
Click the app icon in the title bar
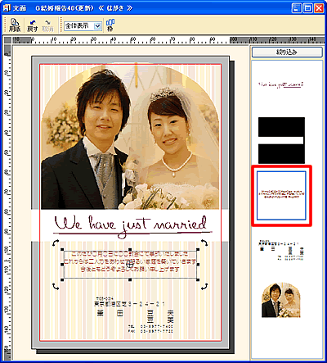(x=7, y=8)
